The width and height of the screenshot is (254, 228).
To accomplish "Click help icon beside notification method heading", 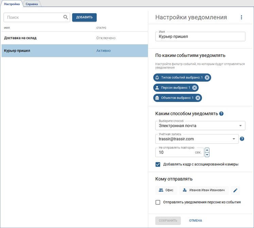I will pyautogui.click(x=221, y=113).
